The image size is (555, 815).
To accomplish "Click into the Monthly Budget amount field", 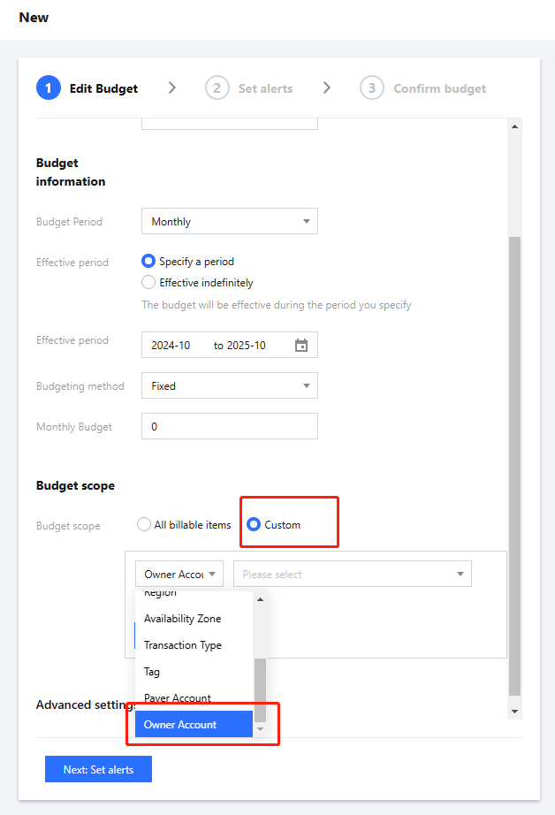I will point(229,427).
